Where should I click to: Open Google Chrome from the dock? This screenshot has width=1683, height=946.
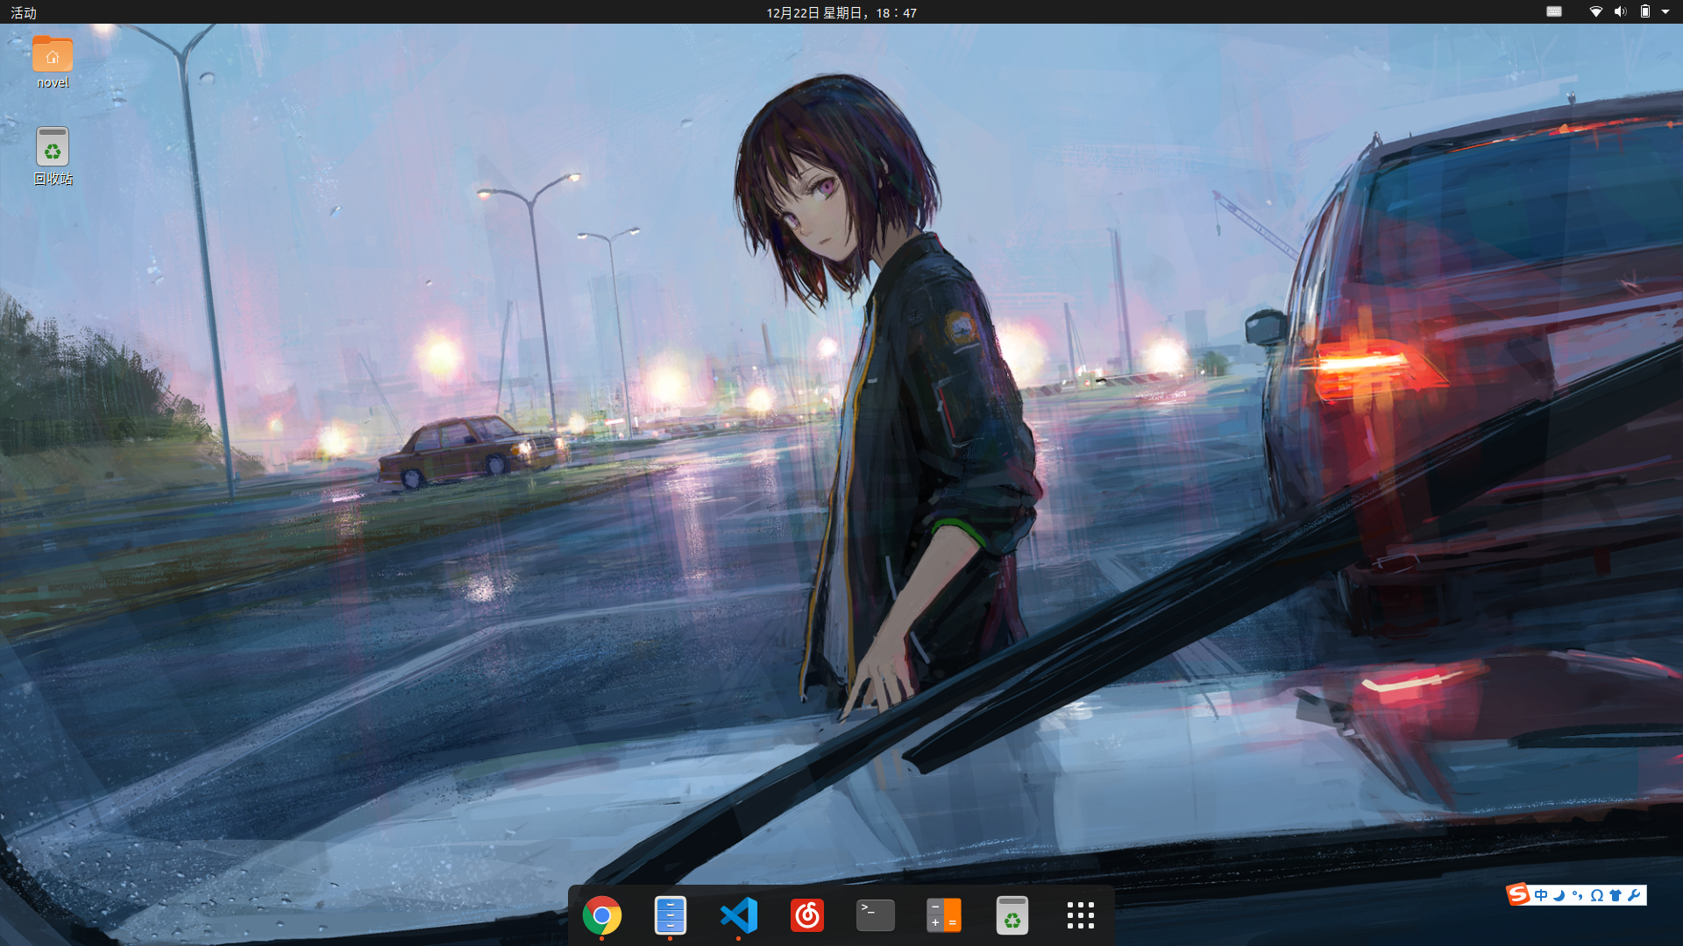coord(601,916)
